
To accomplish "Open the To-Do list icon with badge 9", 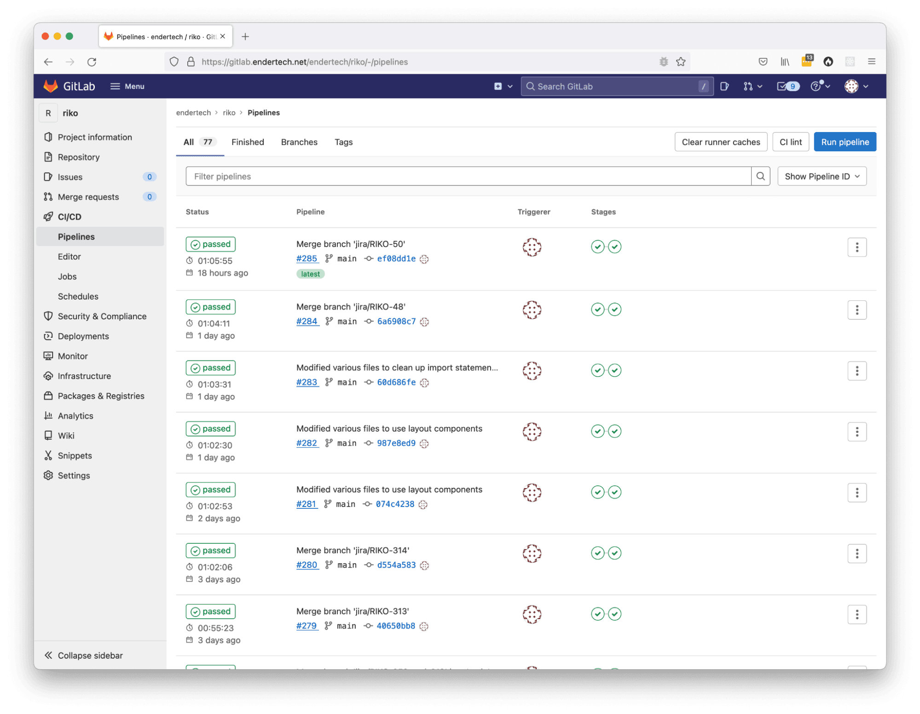I will tap(787, 86).
